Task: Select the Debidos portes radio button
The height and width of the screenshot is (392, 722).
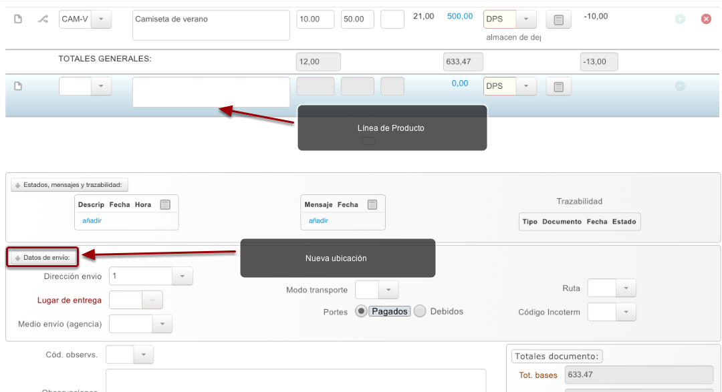Action: coord(419,311)
